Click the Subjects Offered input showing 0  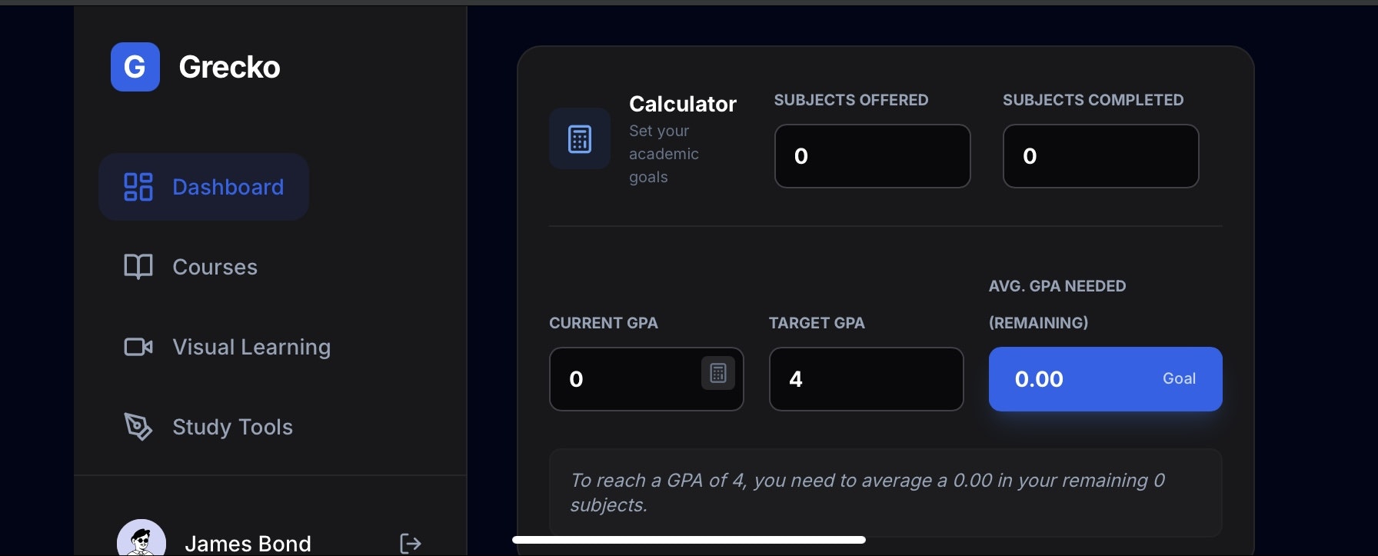(871, 156)
